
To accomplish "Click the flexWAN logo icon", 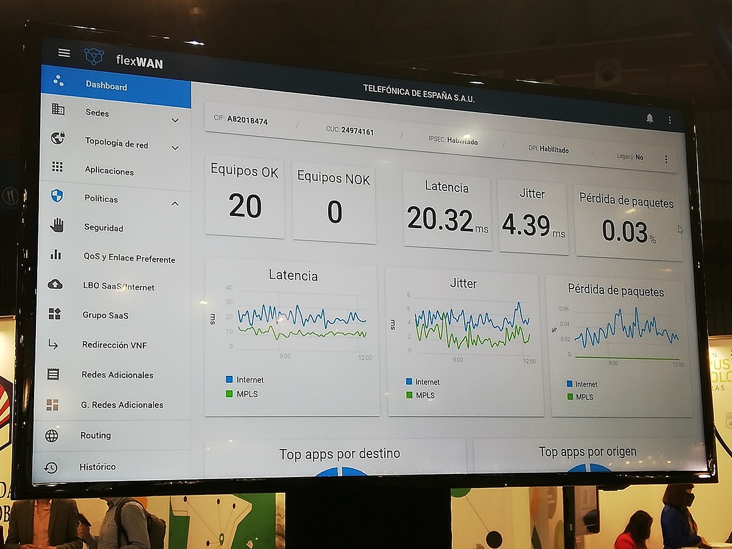I will point(94,56).
